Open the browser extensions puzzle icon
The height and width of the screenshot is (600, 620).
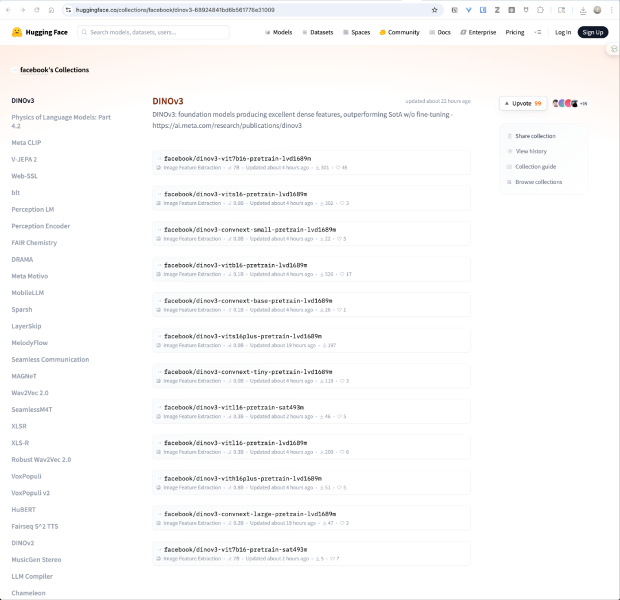[x=540, y=10]
